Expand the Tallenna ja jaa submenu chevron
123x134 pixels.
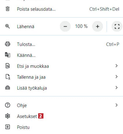[117, 77]
